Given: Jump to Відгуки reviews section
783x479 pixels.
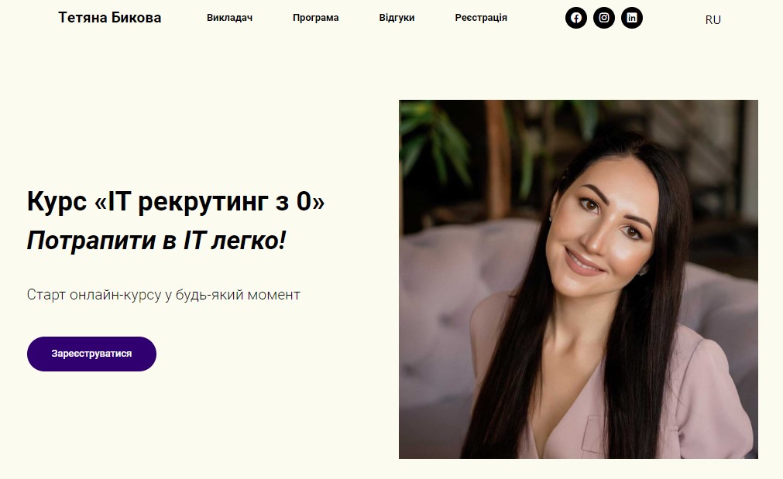Looking at the screenshot, I should pyautogui.click(x=397, y=18).
